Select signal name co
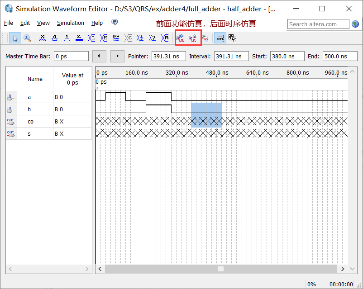The width and height of the screenshot is (363, 289). (x=31, y=122)
